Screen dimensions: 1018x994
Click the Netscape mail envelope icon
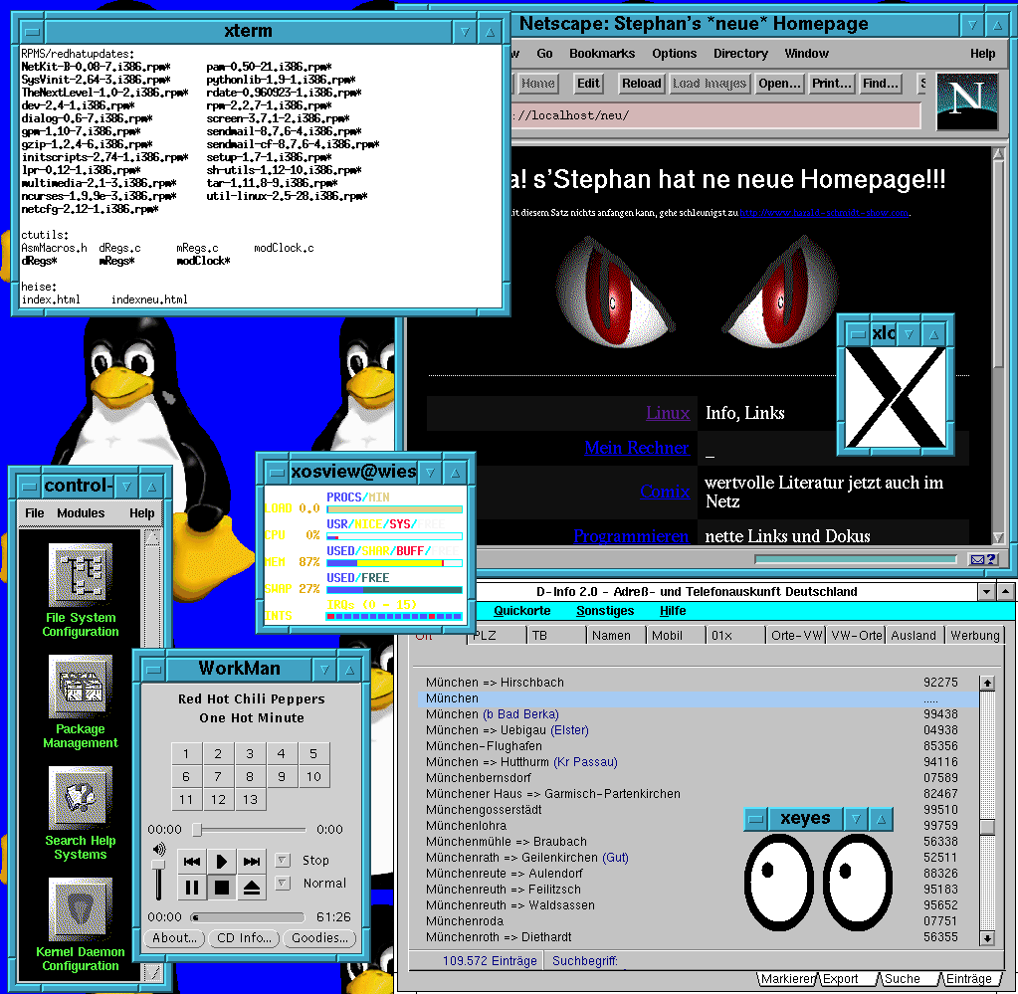point(983,559)
